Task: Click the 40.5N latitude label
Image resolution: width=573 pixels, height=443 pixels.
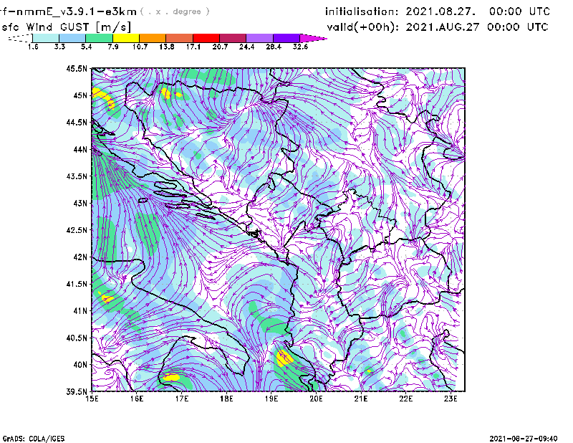Action: 77,338
